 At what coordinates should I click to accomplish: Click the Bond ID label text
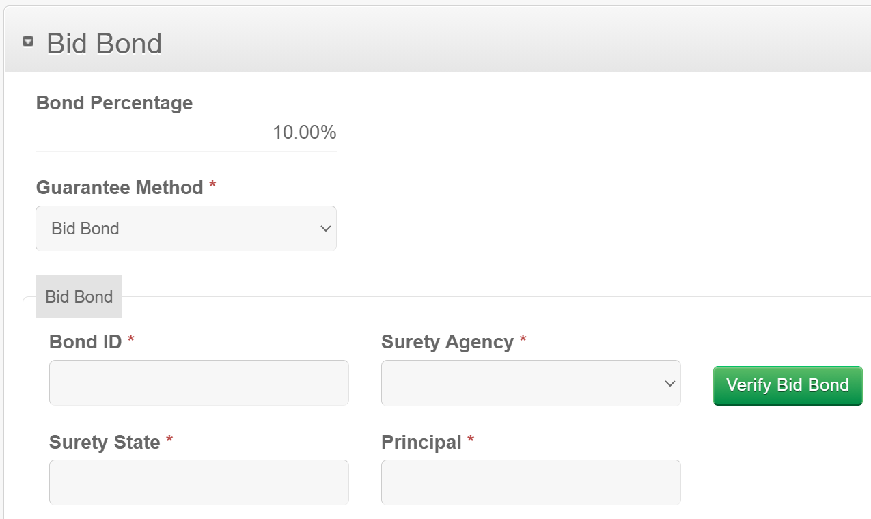pos(85,342)
